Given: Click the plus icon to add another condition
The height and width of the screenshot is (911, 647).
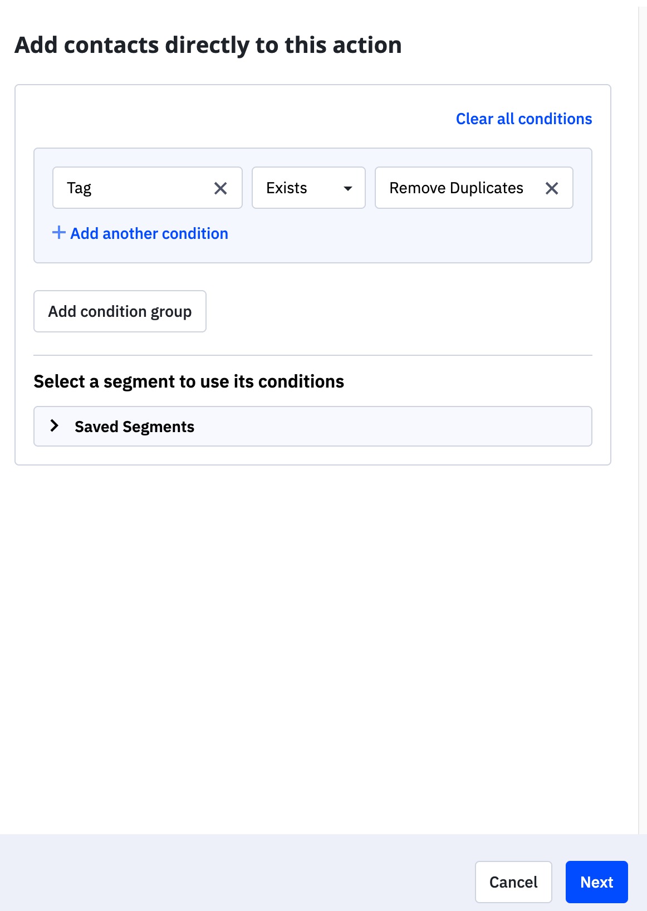Looking at the screenshot, I should click(58, 233).
